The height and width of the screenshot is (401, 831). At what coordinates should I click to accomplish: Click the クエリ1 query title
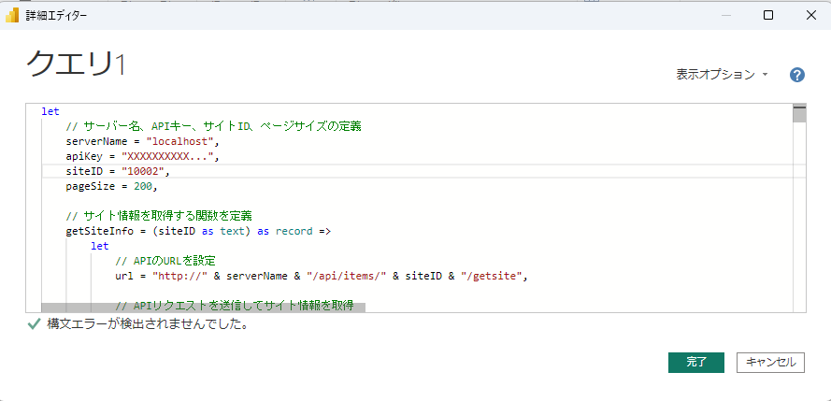pos(76,64)
